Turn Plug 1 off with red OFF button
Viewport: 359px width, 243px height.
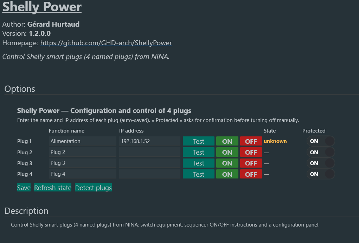pos(251,141)
